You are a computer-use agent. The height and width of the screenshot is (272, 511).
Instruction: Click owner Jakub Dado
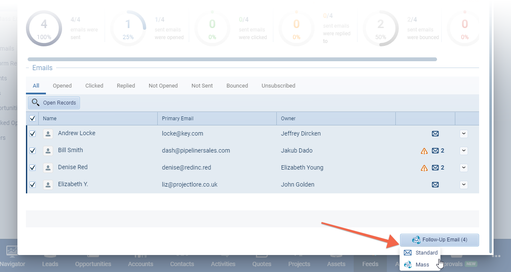[x=297, y=150]
